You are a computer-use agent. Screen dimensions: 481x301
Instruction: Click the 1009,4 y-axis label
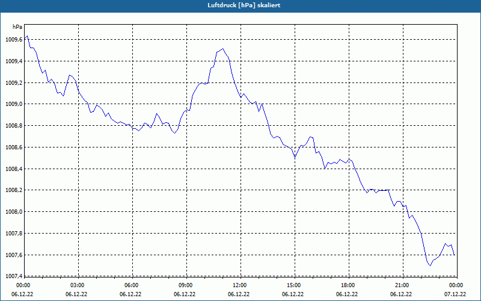tap(14, 61)
